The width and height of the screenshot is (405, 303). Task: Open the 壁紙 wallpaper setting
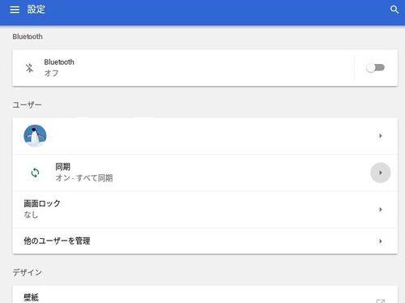pyautogui.click(x=205, y=294)
